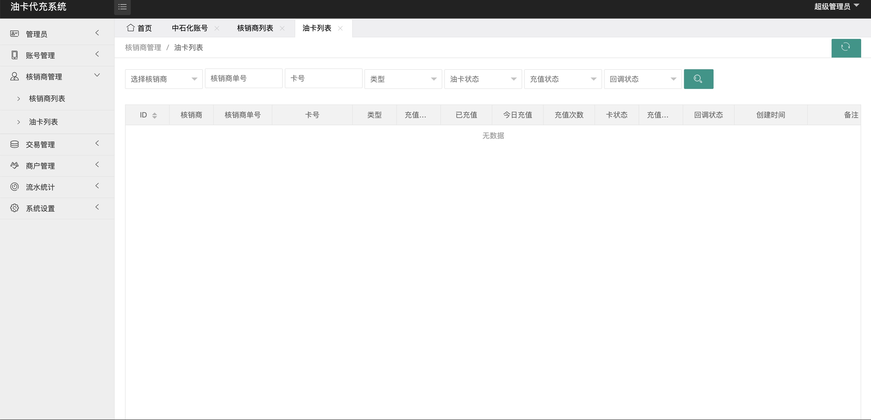Open the 选择核销商 dropdown

pyautogui.click(x=163, y=79)
